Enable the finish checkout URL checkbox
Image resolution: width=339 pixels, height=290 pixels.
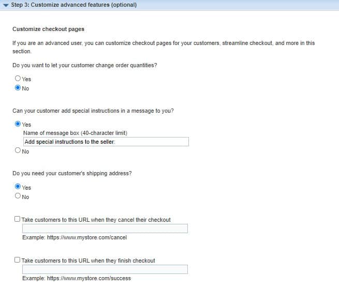pos(17,260)
